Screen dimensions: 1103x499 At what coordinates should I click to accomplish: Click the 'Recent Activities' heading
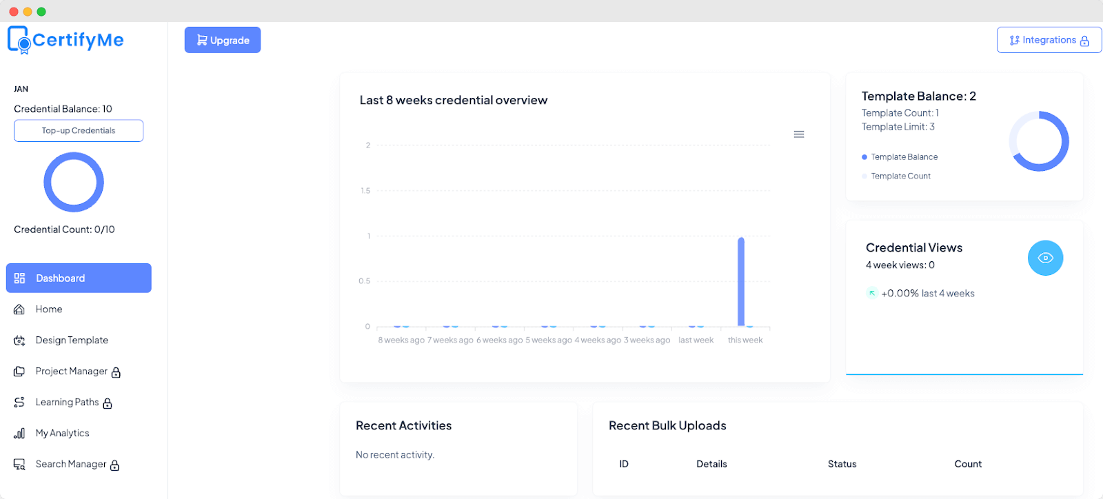[x=404, y=426]
